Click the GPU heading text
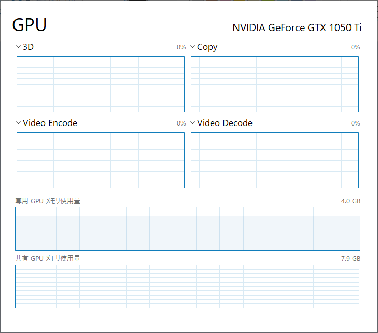 point(30,25)
